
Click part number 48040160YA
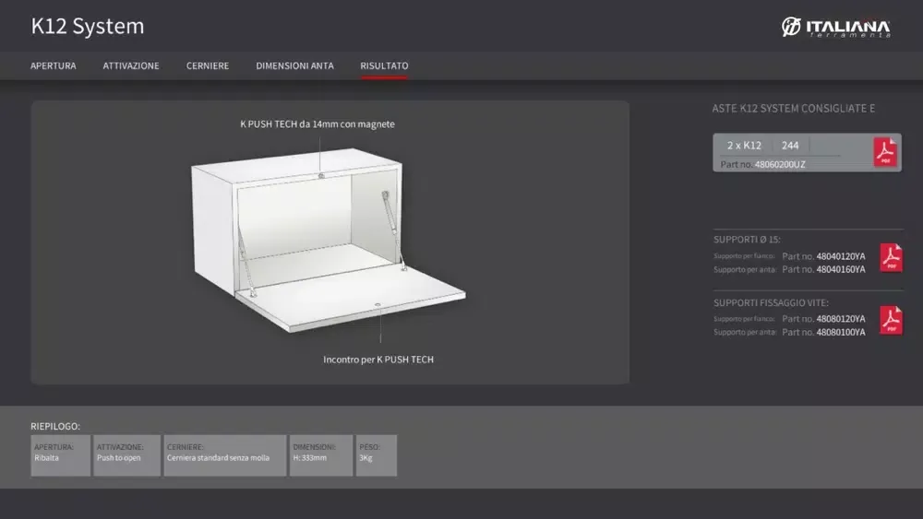click(841, 269)
